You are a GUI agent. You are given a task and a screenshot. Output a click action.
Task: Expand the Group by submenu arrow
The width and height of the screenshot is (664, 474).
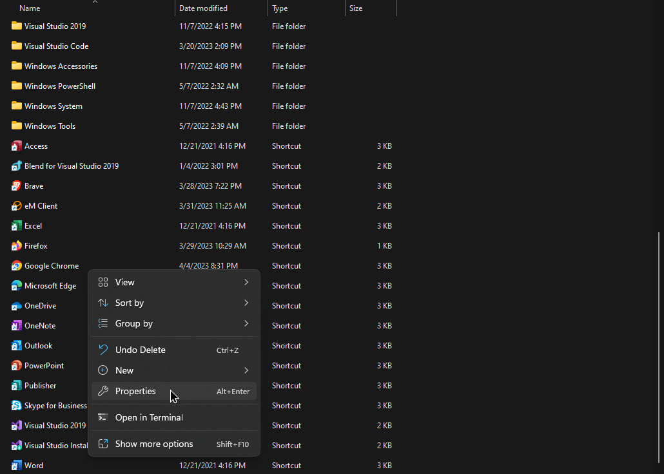click(x=246, y=323)
